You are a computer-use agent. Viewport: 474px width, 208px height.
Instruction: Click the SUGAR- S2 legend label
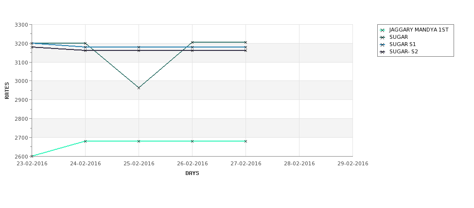click(x=404, y=51)
